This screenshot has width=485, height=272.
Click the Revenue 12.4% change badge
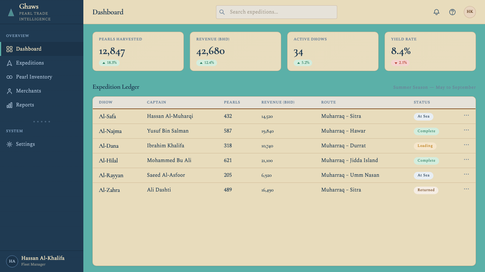tap(207, 63)
